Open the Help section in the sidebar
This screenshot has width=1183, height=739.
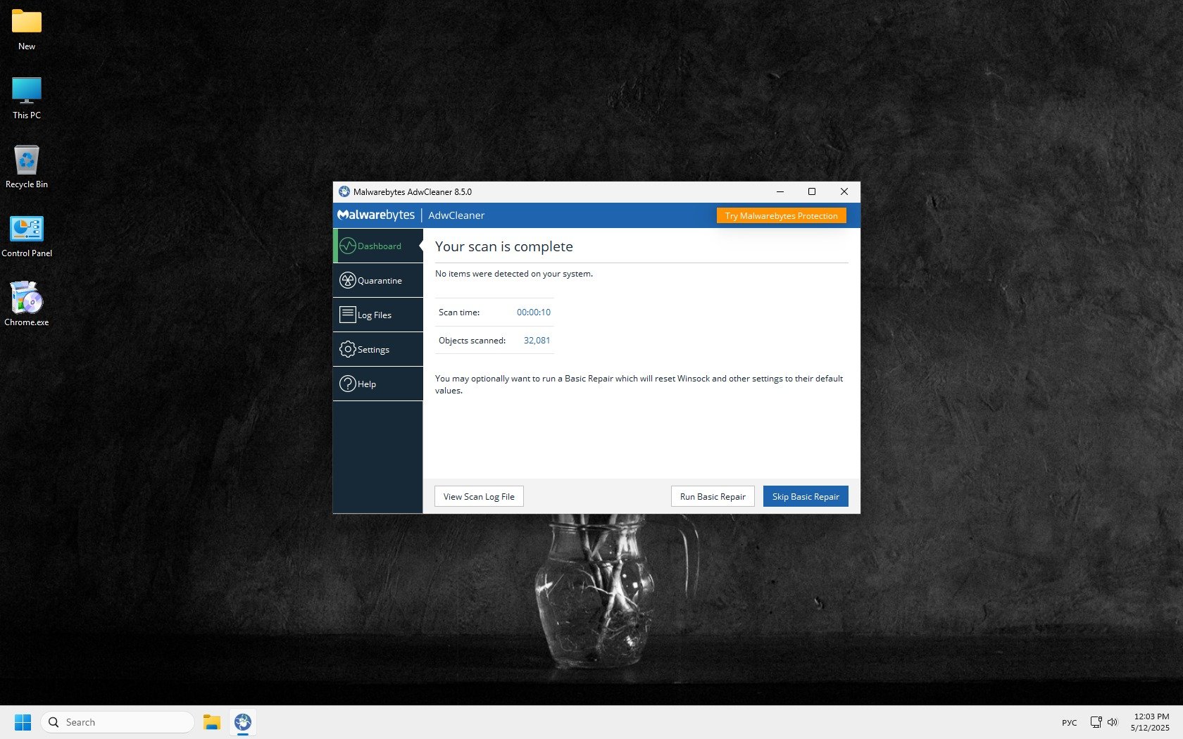click(x=378, y=384)
